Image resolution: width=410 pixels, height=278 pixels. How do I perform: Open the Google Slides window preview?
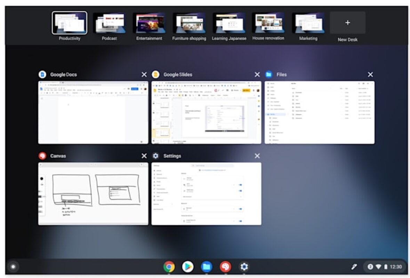pyautogui.click(x=206, y=113)
